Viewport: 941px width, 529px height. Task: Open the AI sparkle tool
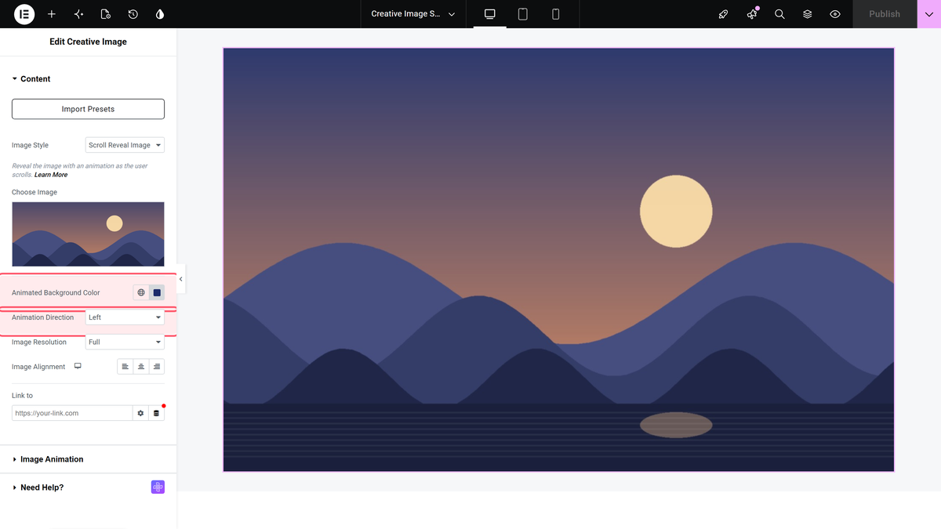(78, 14)
